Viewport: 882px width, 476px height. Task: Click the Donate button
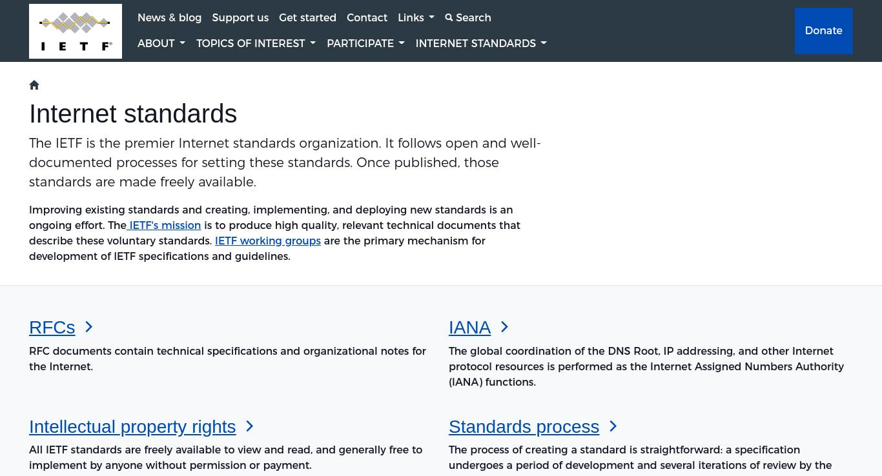coord(824,31)
